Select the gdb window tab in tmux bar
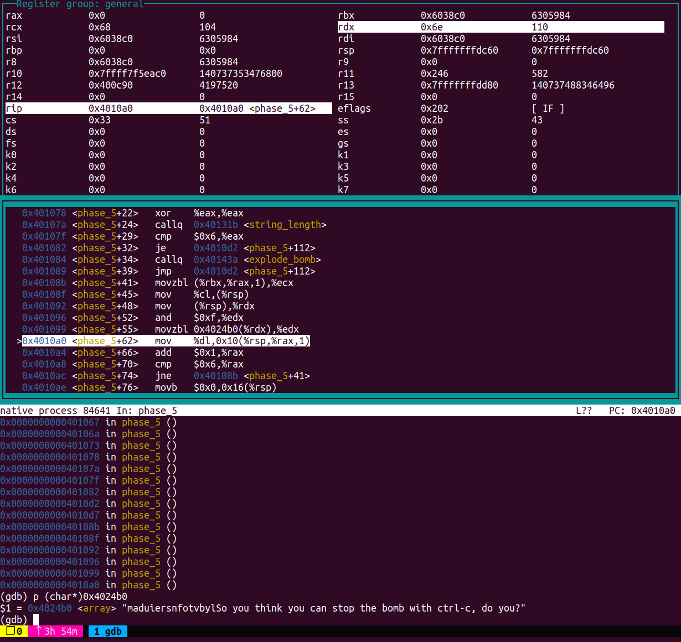 coord(108,631)
